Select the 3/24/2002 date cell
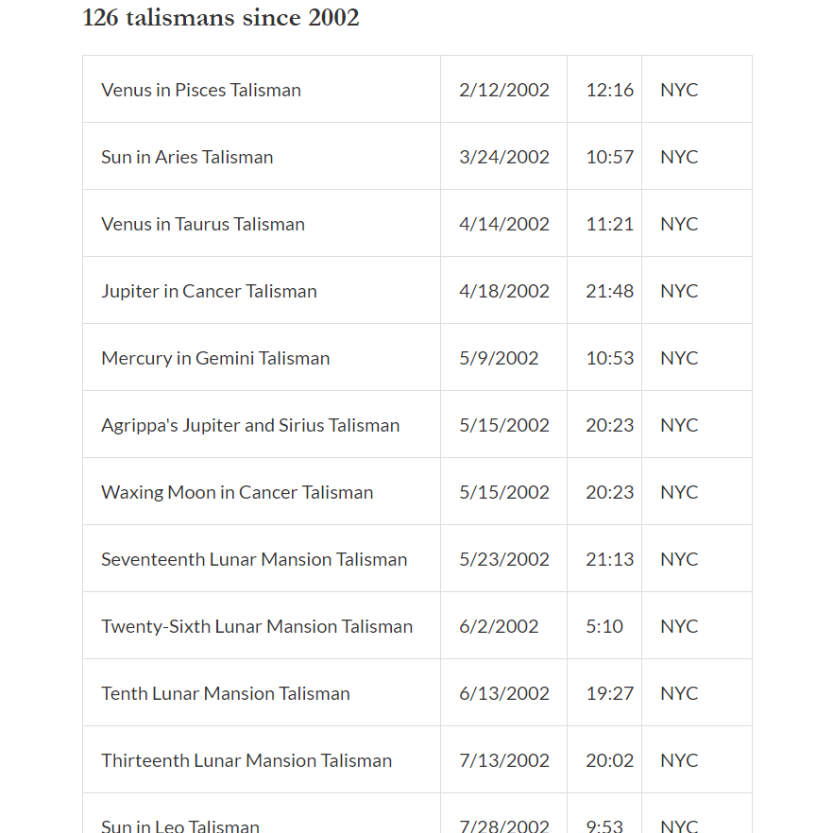The image size is (833, 833). [504, 157]
